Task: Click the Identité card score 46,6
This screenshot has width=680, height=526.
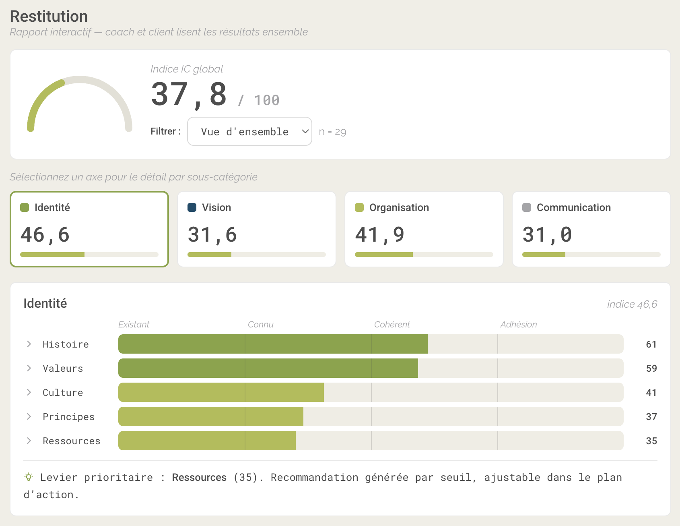Action: [45, 235]
